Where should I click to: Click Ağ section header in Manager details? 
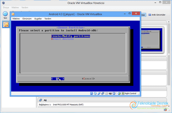point(102,100)
